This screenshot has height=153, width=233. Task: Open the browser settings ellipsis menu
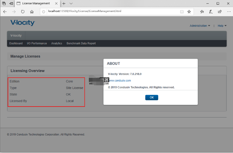pyautogui.click(x=229, y=12)
